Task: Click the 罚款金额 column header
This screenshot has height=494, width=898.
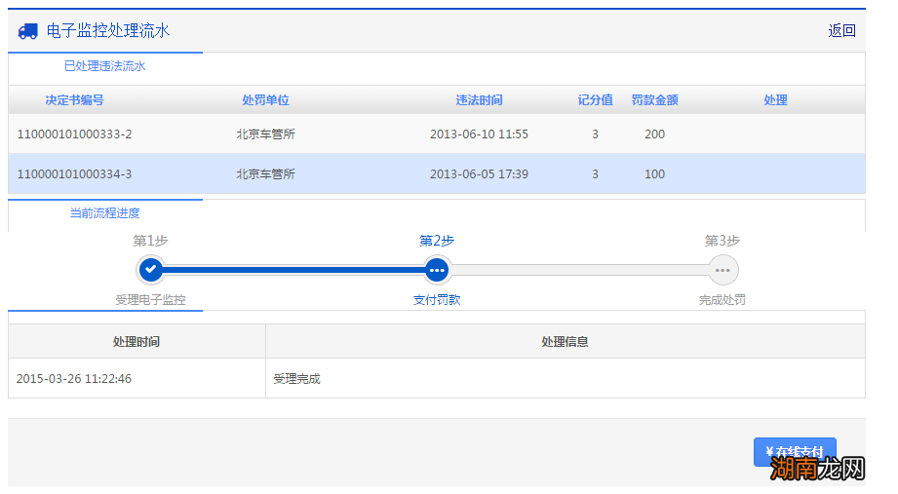Action: pos(654,100)
